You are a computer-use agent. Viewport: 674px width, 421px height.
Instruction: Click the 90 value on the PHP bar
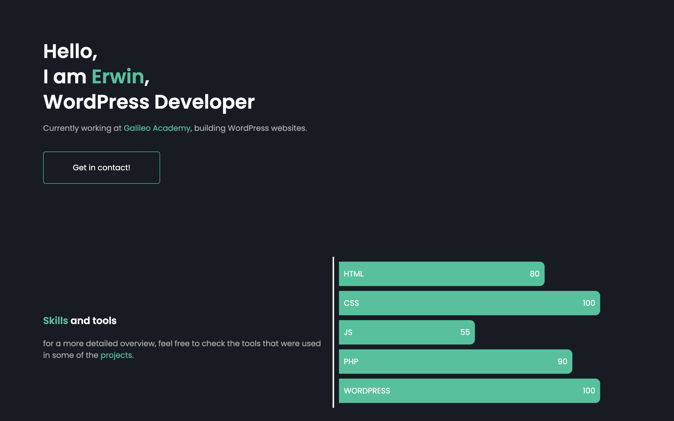pos(562,362)
